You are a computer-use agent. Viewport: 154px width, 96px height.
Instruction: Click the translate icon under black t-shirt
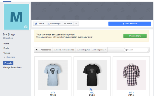[91, 89]
